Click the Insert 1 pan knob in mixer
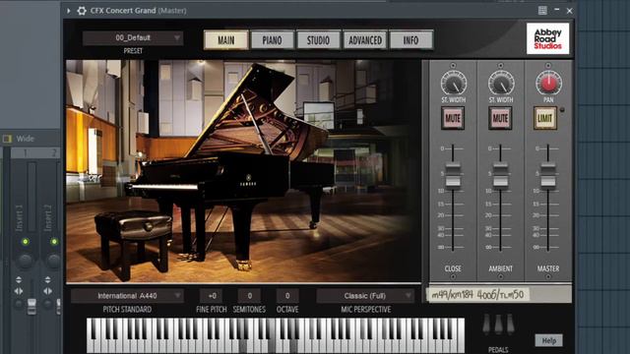This screenshot has height=354, width=630. pyautogui.click(x=25, y=262)
